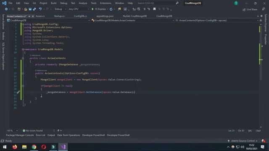The image size is (269, 151).
Task: Click Add to Source Control
Action: pos(243,141)
